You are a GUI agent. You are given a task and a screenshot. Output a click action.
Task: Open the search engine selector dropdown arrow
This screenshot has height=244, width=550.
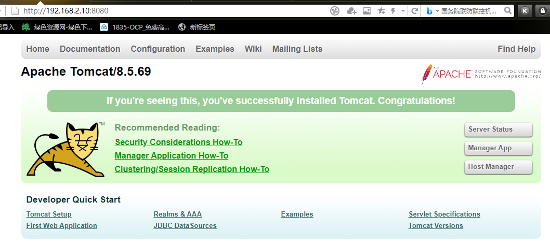click(x=437, y=11)
